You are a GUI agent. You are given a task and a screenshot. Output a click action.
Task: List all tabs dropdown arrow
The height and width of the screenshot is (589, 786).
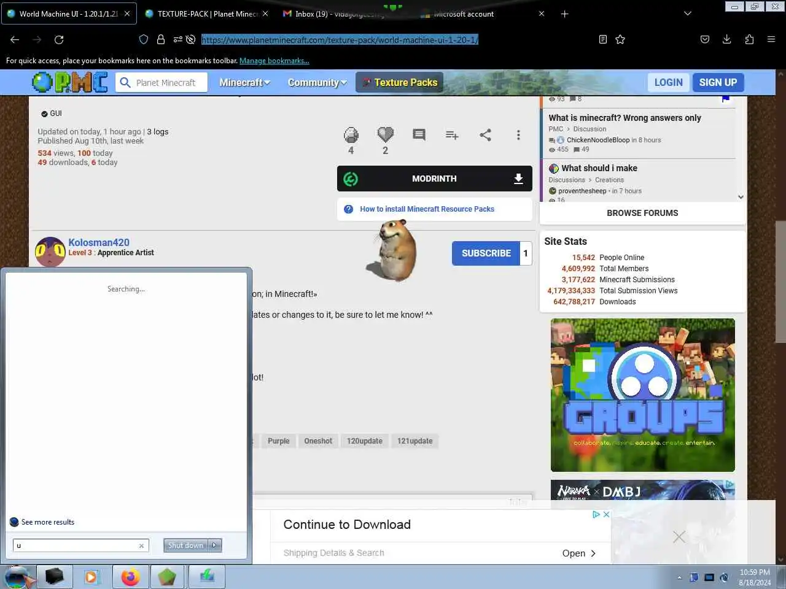688,13
